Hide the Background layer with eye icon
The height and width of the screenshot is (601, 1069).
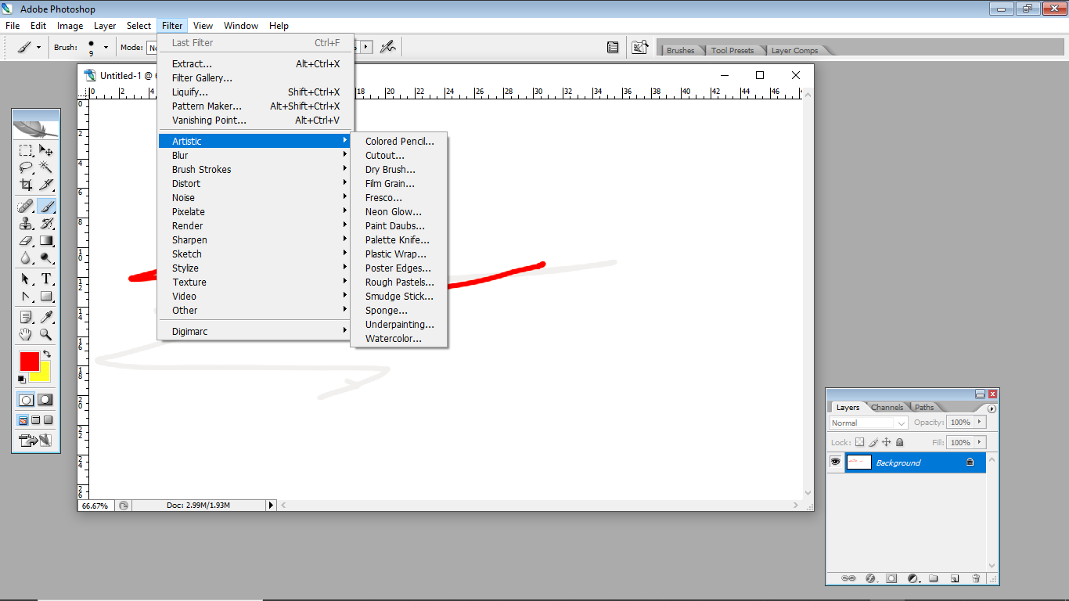click(836, 462)
